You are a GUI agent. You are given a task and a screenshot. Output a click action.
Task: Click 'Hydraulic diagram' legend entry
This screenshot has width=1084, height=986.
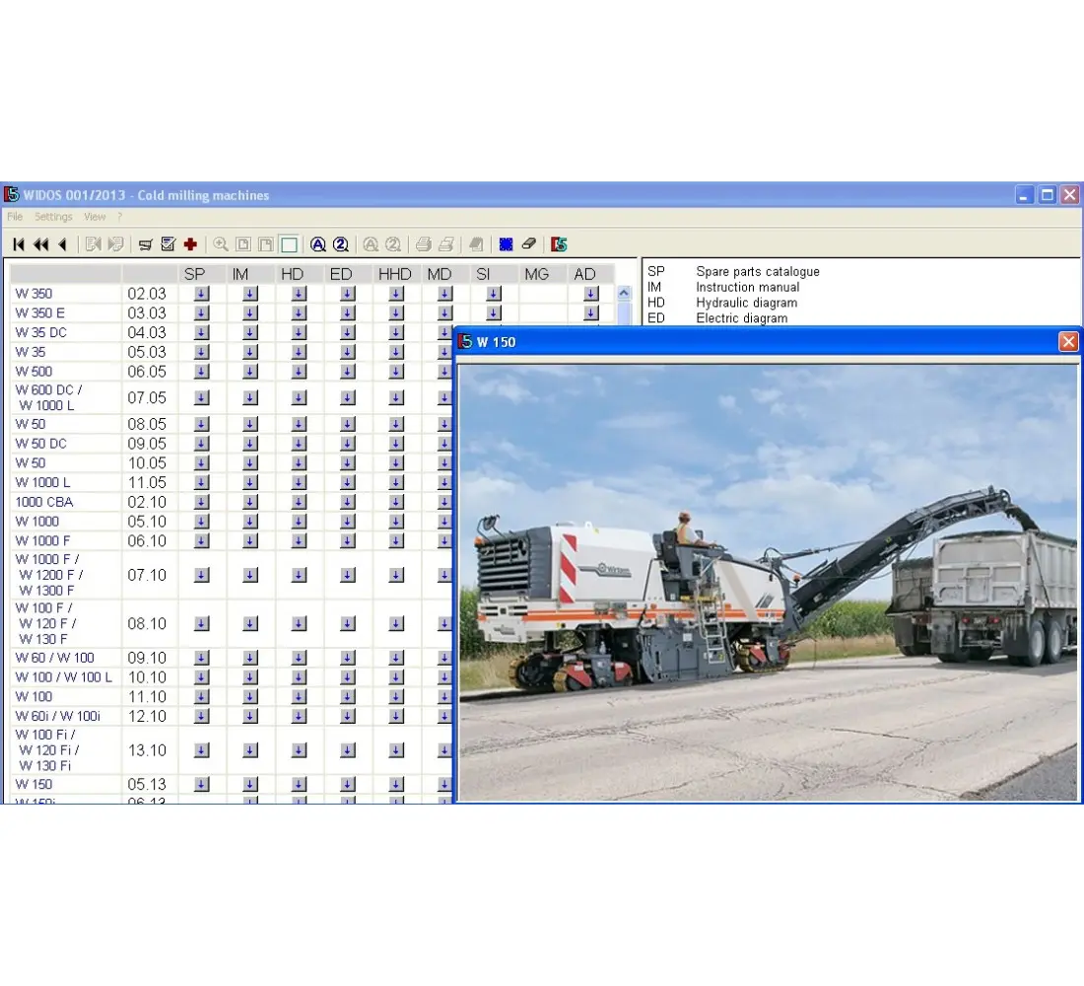(x=747, y=303)
